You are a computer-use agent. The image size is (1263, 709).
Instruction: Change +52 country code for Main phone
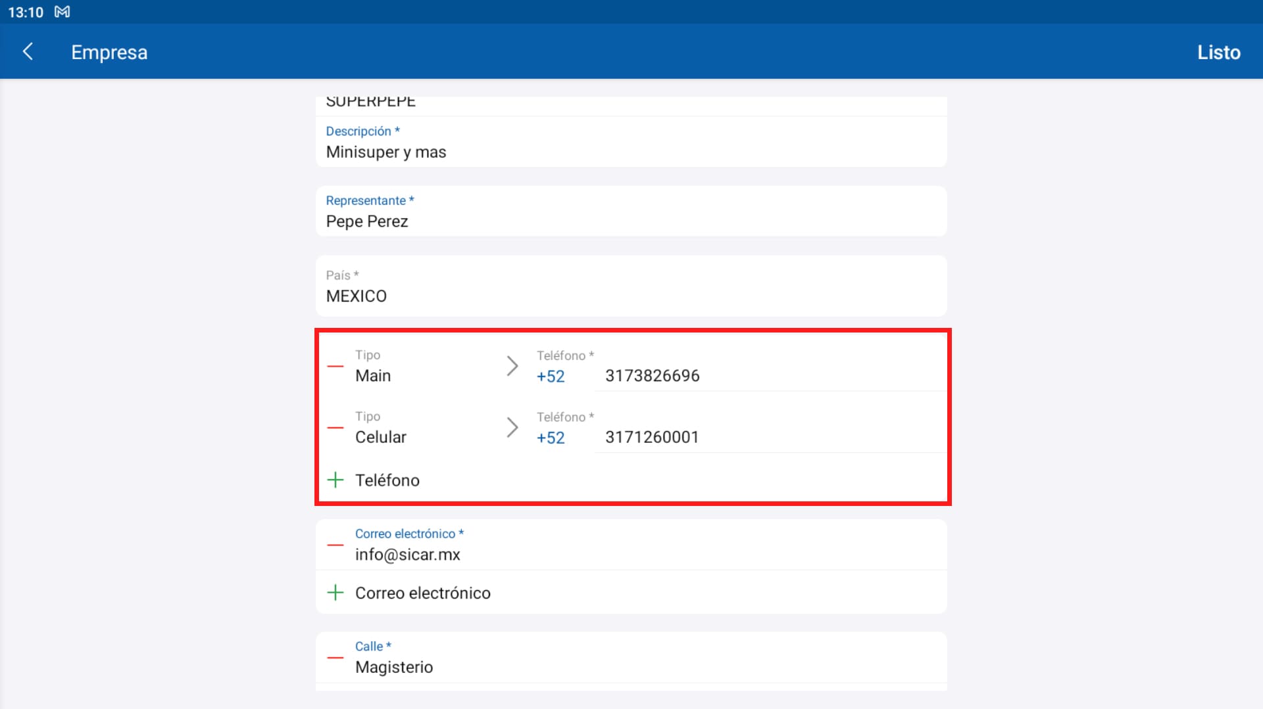551,377
